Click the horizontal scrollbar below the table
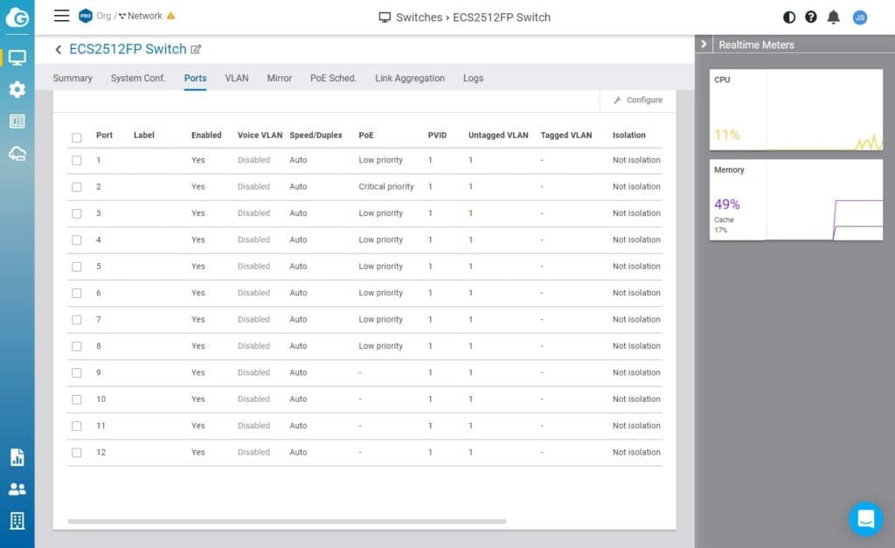 [287, 521]
